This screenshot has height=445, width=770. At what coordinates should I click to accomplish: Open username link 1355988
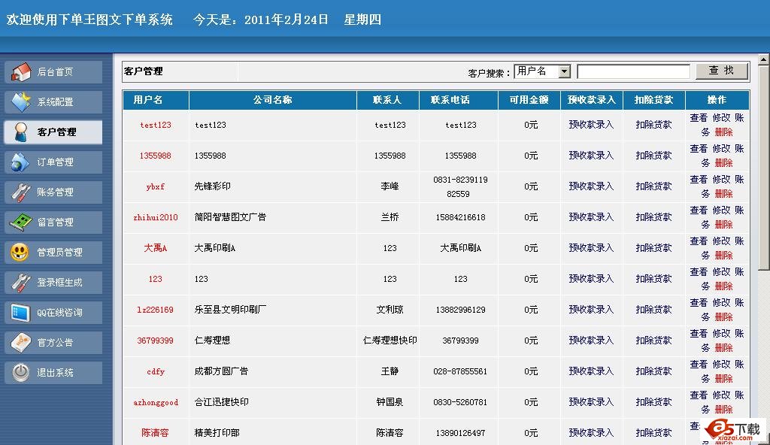coord(156,156)
